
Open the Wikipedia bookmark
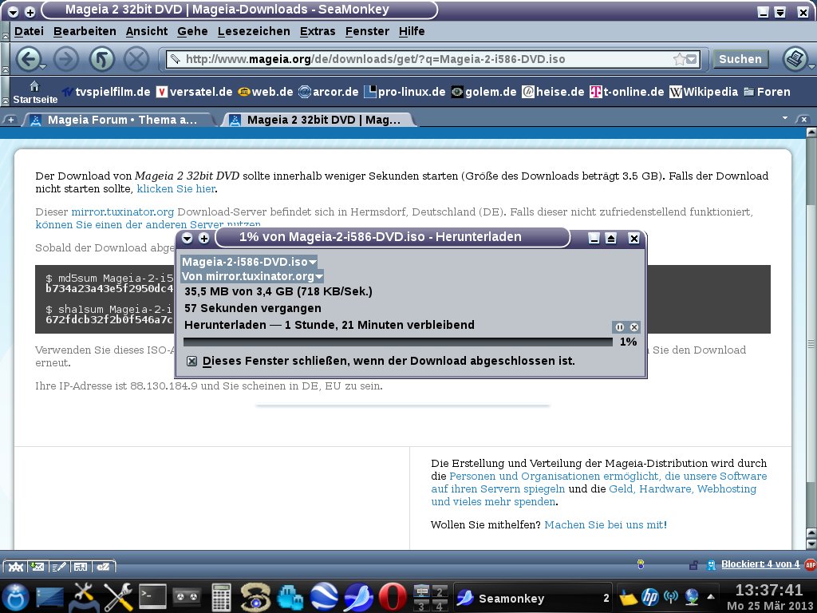tap(704, 92)
